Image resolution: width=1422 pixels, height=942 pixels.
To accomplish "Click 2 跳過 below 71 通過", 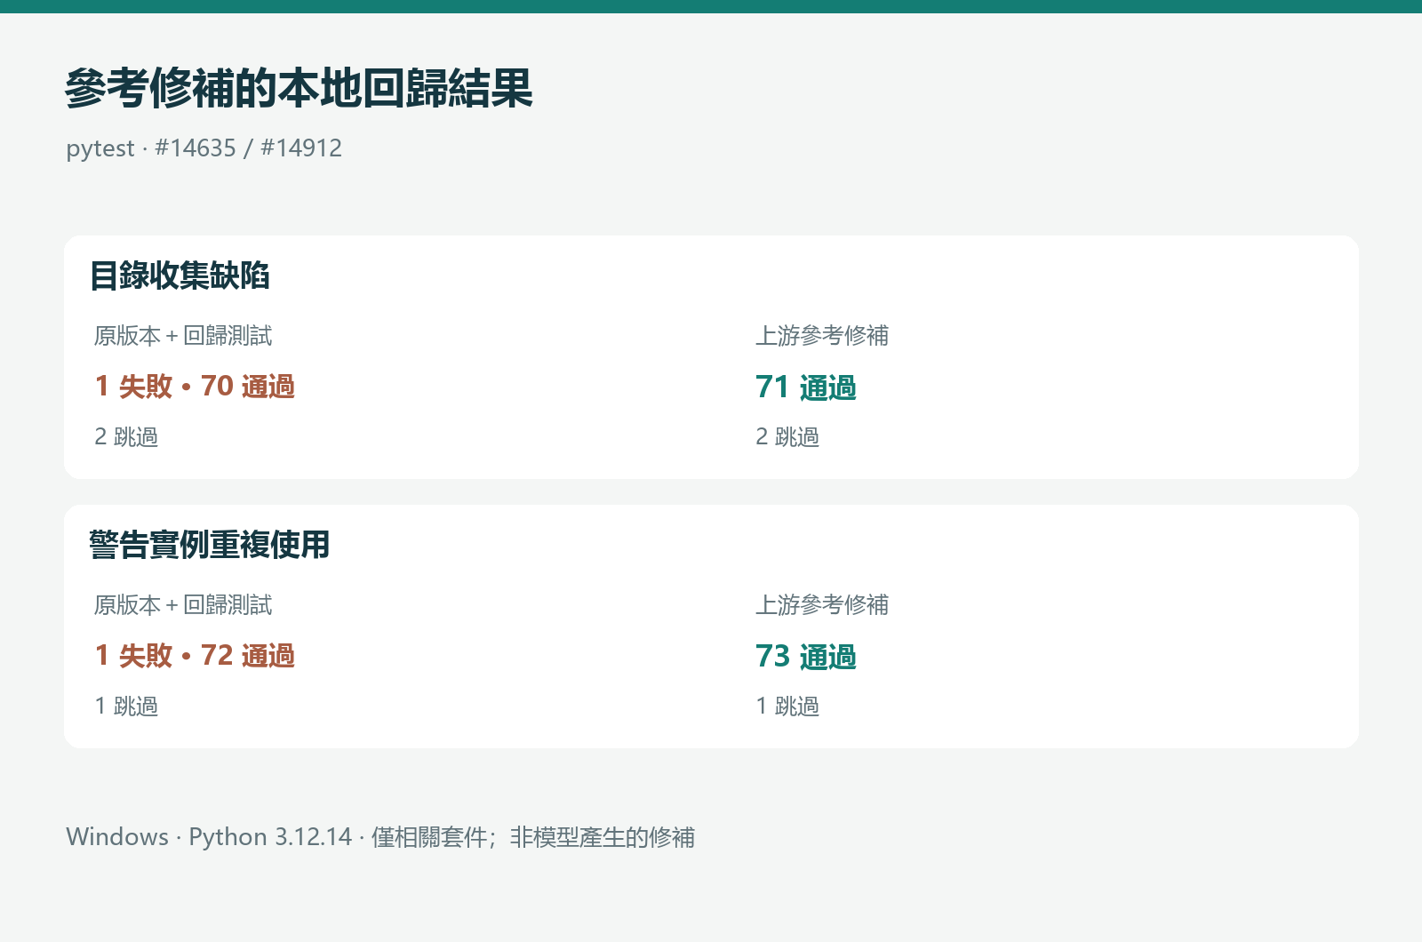I will [x=787, y=436].
